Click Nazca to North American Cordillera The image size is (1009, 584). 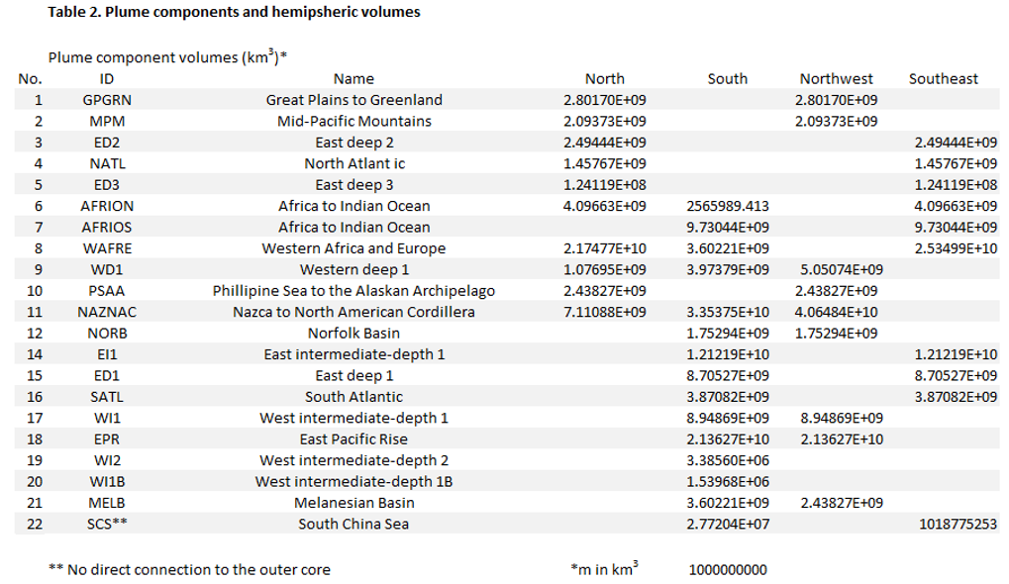click(353, 312)
